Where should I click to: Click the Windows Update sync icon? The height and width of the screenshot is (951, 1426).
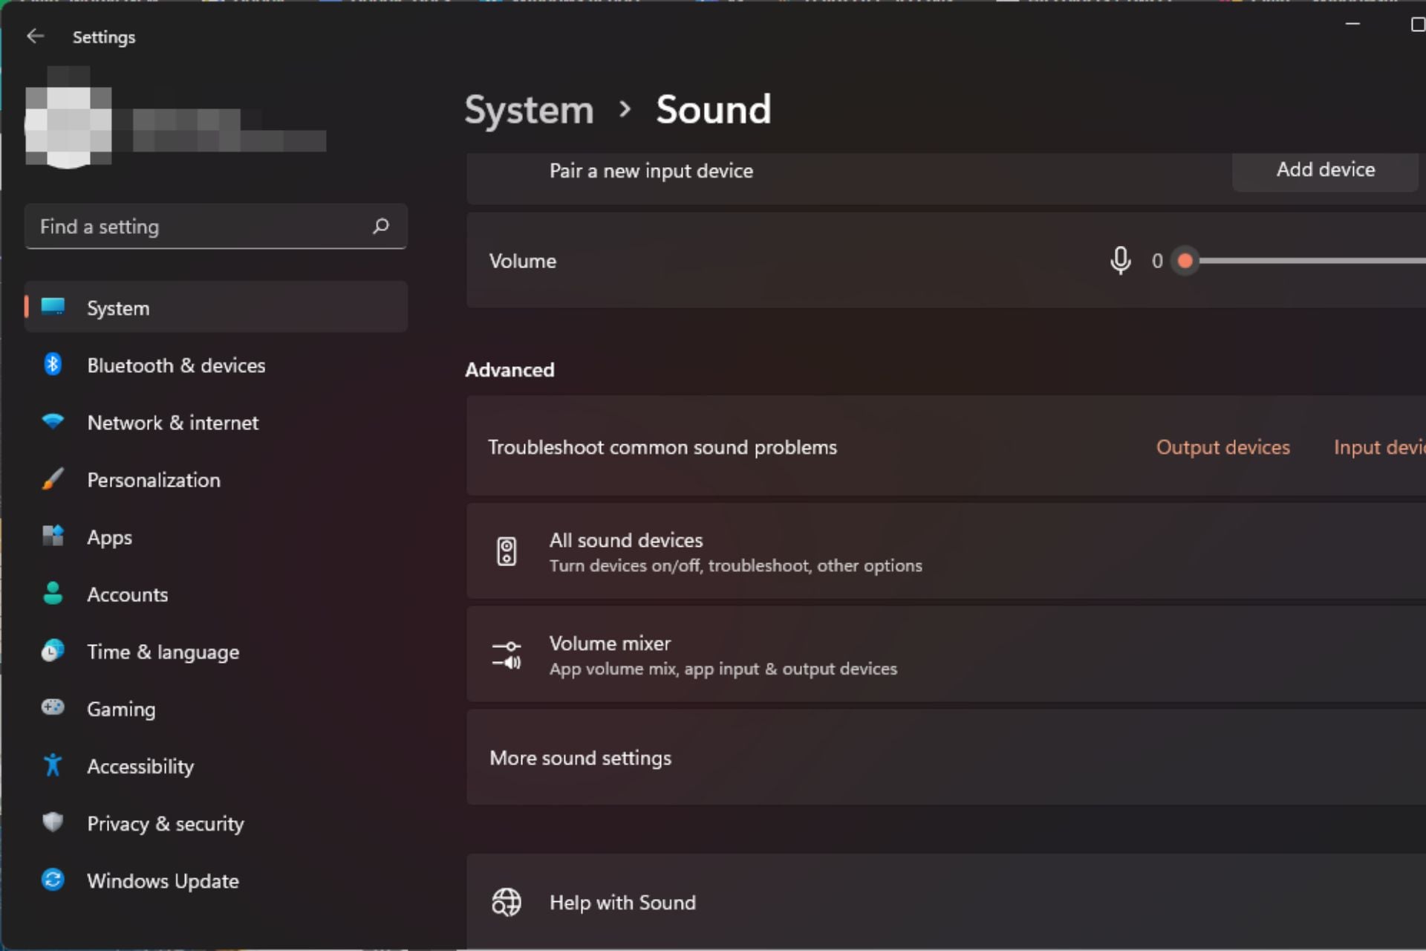(x=53, y=880)
